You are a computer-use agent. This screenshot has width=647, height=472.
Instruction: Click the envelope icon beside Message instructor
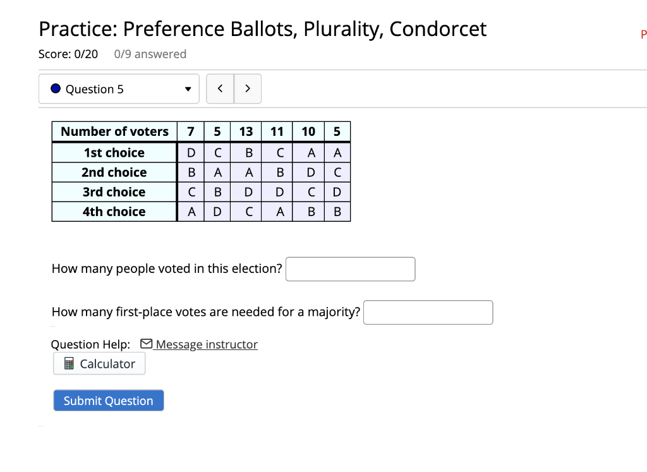pyautogui.click(x=146, y=344)
